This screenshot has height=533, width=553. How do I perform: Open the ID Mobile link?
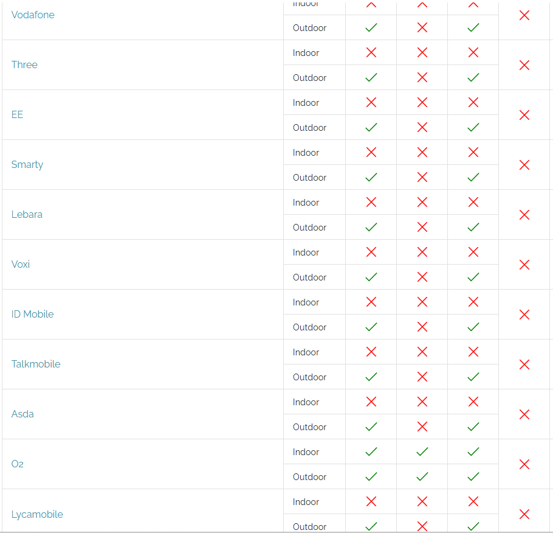pyautogui.click(x=32, y=314)
